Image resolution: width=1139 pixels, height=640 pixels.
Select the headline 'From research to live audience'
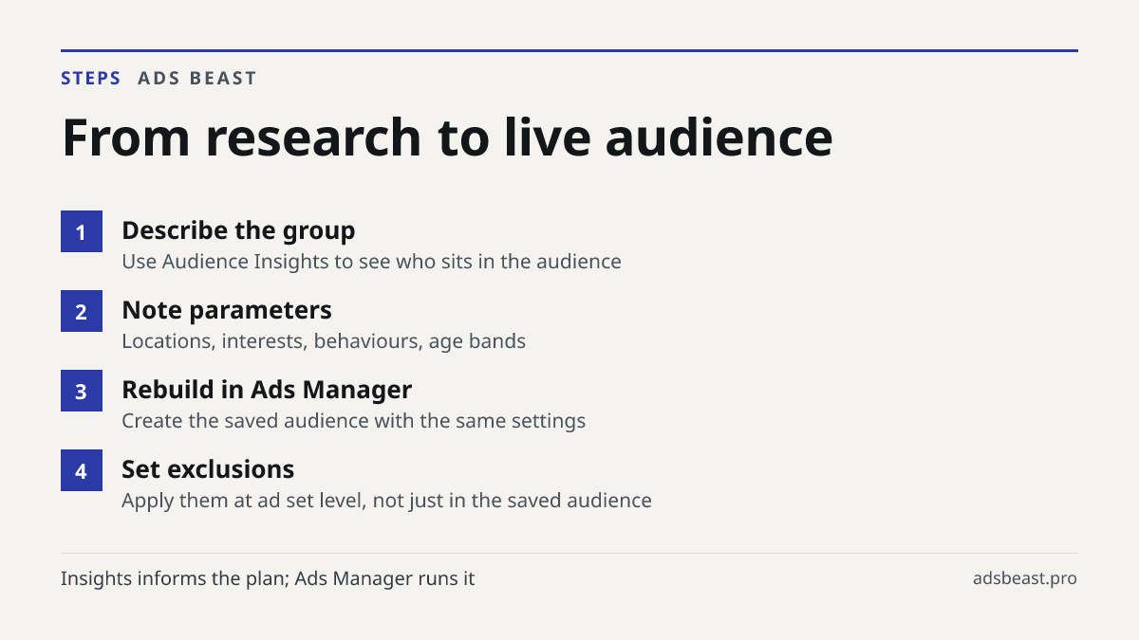pos(447,137)
